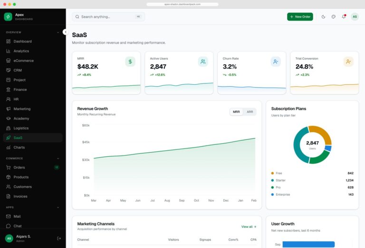The width and height of the screenshot is (365, 248).
Task: Open the Mail app
Action: (x=33, y=216)
